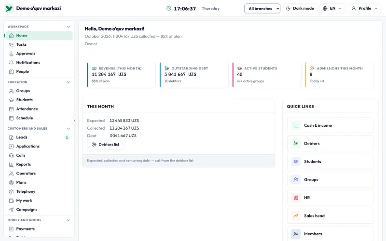Click the Debt amount 3 041 667 UZS
Screen dimensions: 386x241
pos(123,136)
